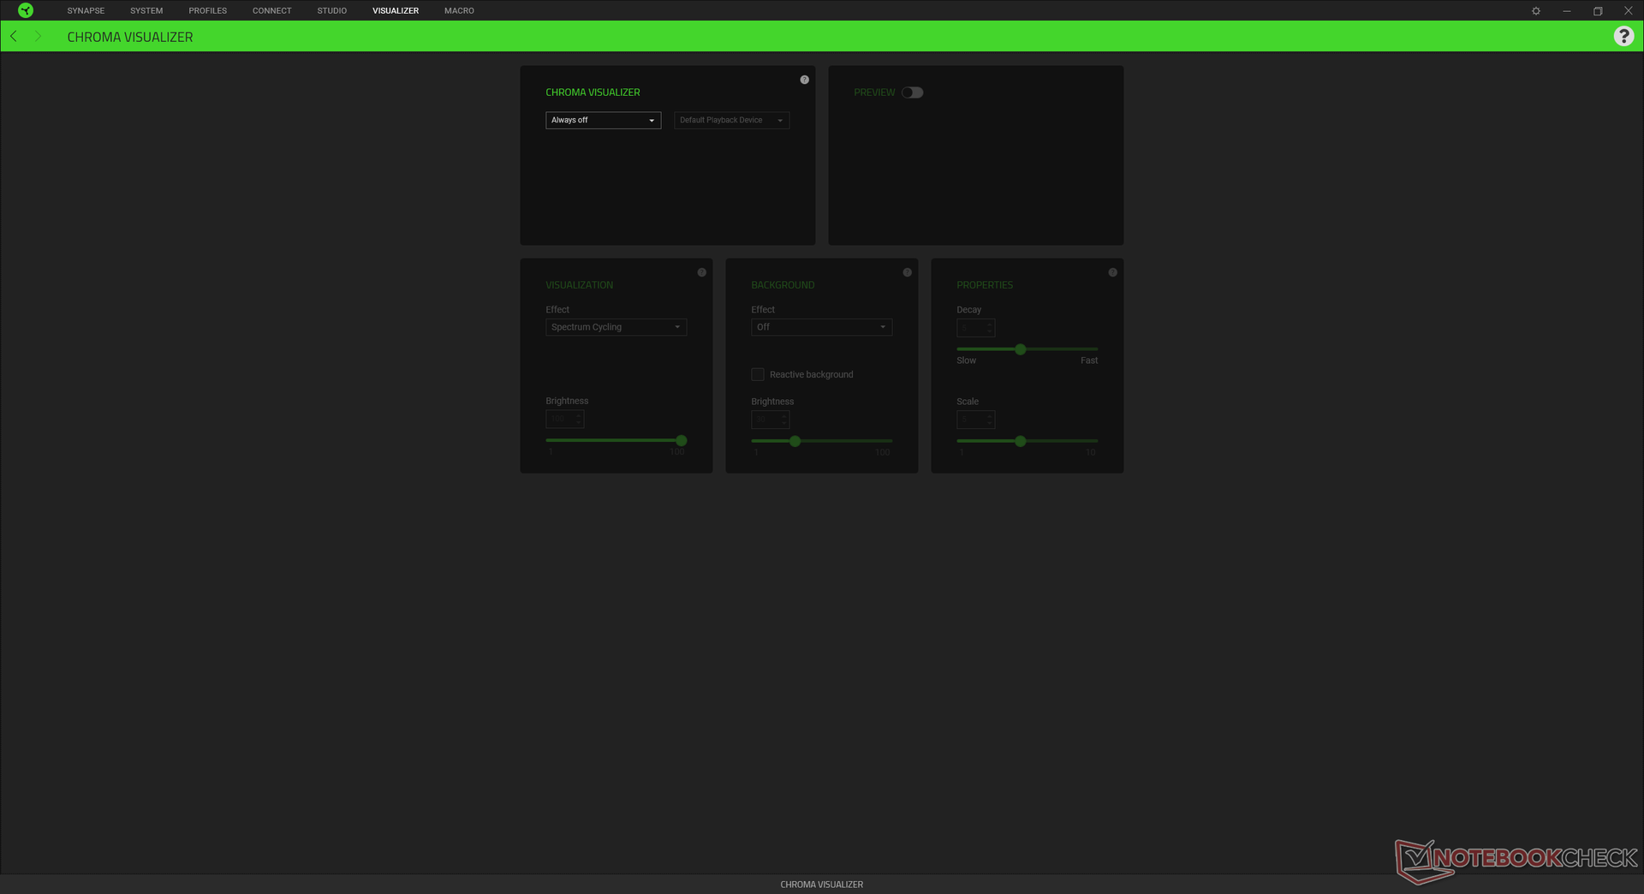
Task: Click help icon in Chroma Visualizer panel
Action: coord(804,80)
